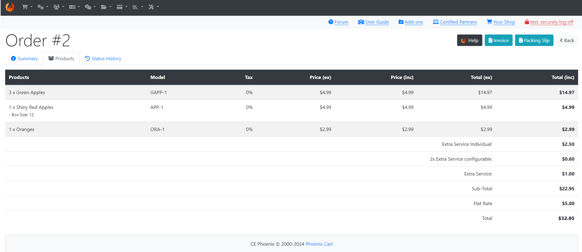582x252 pixels.
Task: Click the red lock log-off icon
Action: click(x=527, y=22)
